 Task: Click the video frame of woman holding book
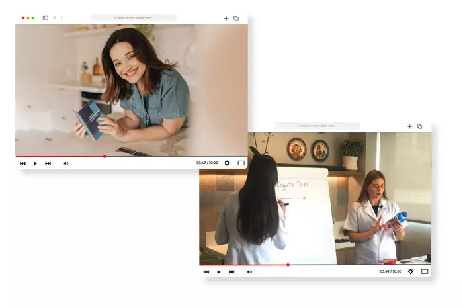(132, 90)
